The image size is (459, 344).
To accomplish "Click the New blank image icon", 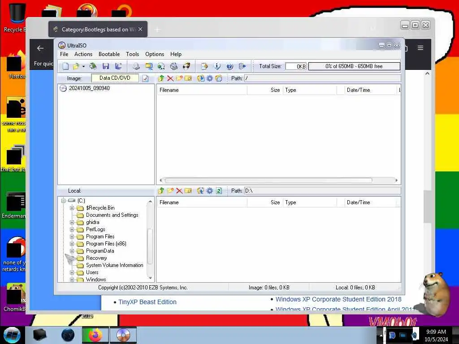I will click(x=65, y=66).
